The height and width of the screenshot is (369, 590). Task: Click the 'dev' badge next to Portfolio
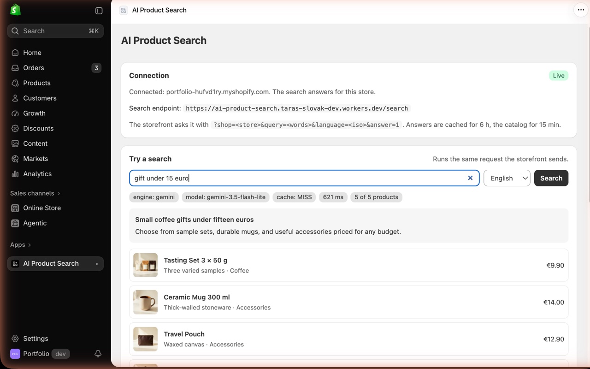tap(60, 354)
